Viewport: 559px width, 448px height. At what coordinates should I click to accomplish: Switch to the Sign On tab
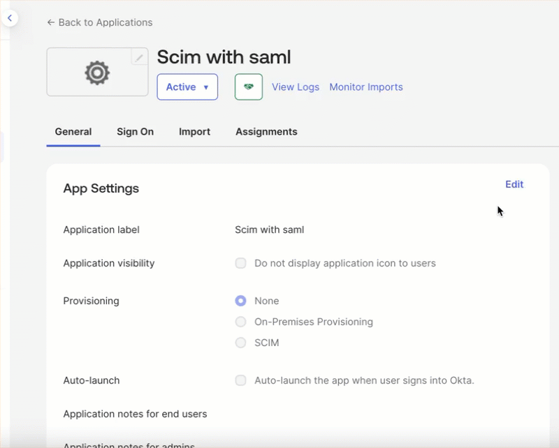pyautogui.click(x=135, y=131)
